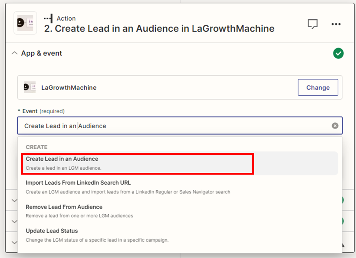356x258 pixels.
Task: Click the App & event section heading
Action: (41, 53)
